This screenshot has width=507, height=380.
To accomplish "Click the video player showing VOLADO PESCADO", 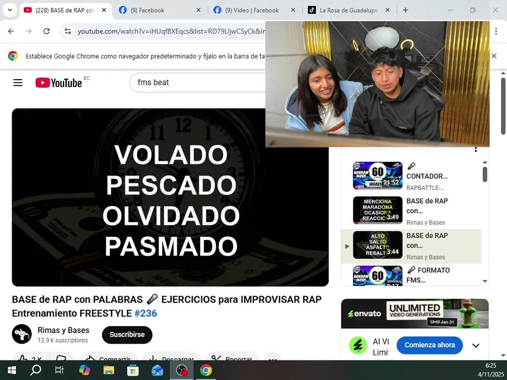I will [x=170, y=197].
